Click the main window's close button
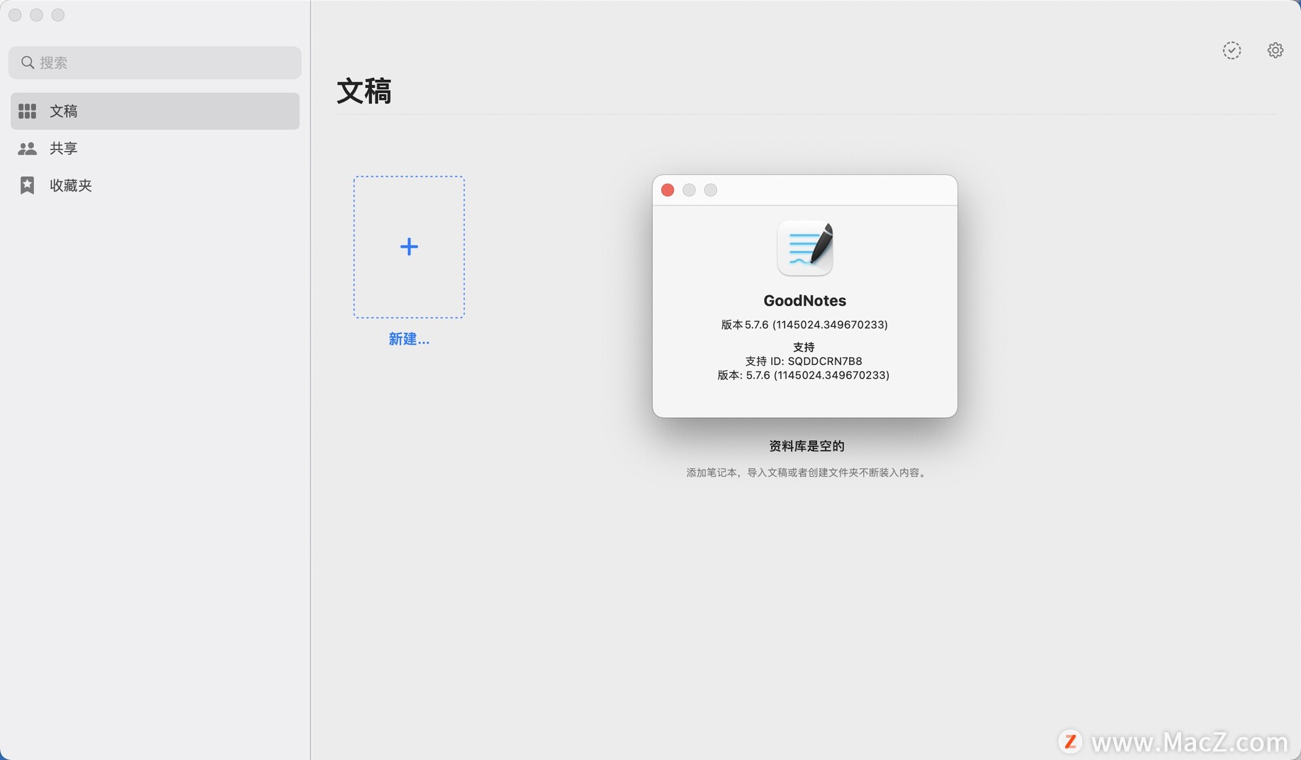1301x760 pixels. pyautogui.click(x=15, y=15)
